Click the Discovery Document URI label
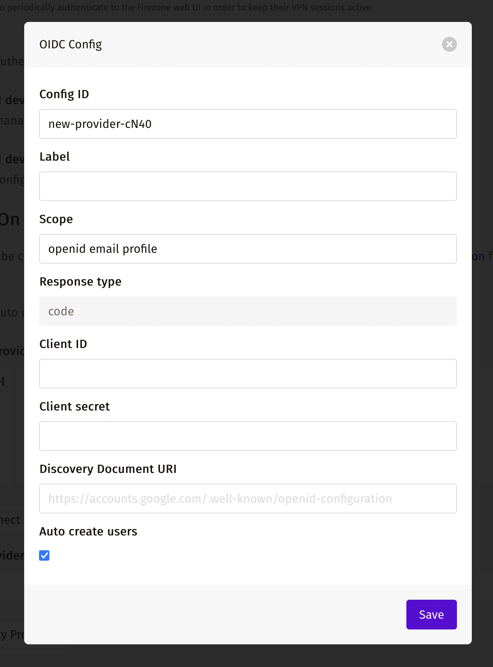The width and height of the screenshot is (493, 667). (108, 469)
